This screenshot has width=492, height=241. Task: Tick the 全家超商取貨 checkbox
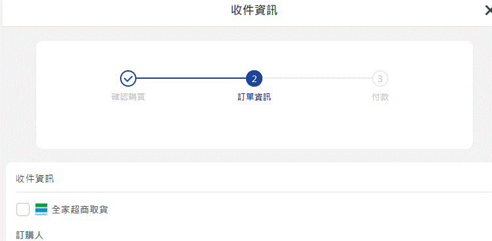click(23, 209)
